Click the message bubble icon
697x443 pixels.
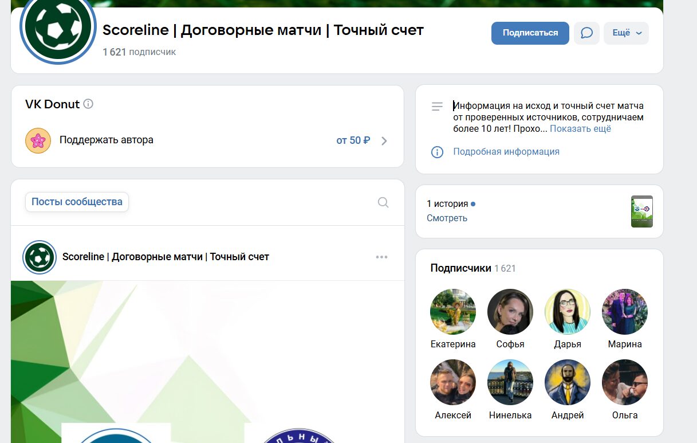click(x=586, y=33)
